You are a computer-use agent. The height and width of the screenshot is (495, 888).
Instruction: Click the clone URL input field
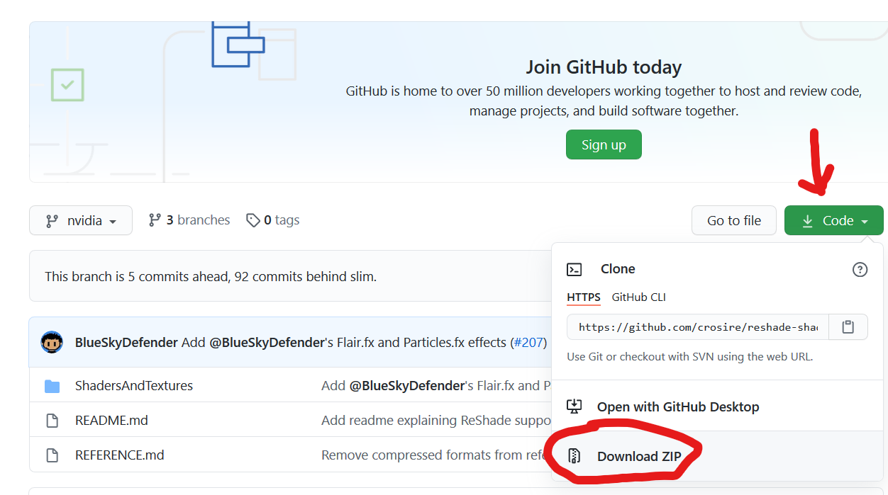pos(697,327)
